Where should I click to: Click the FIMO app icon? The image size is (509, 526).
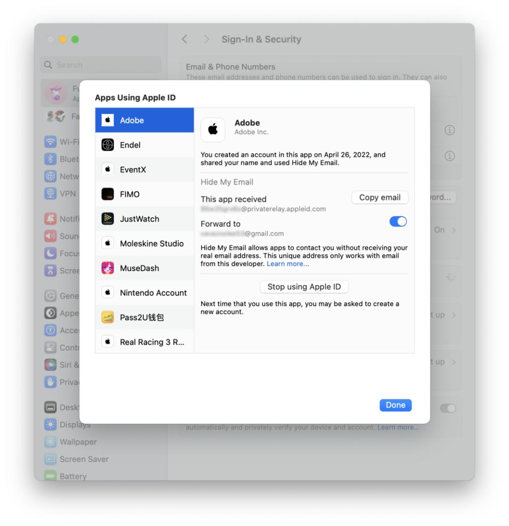(107, 194)
